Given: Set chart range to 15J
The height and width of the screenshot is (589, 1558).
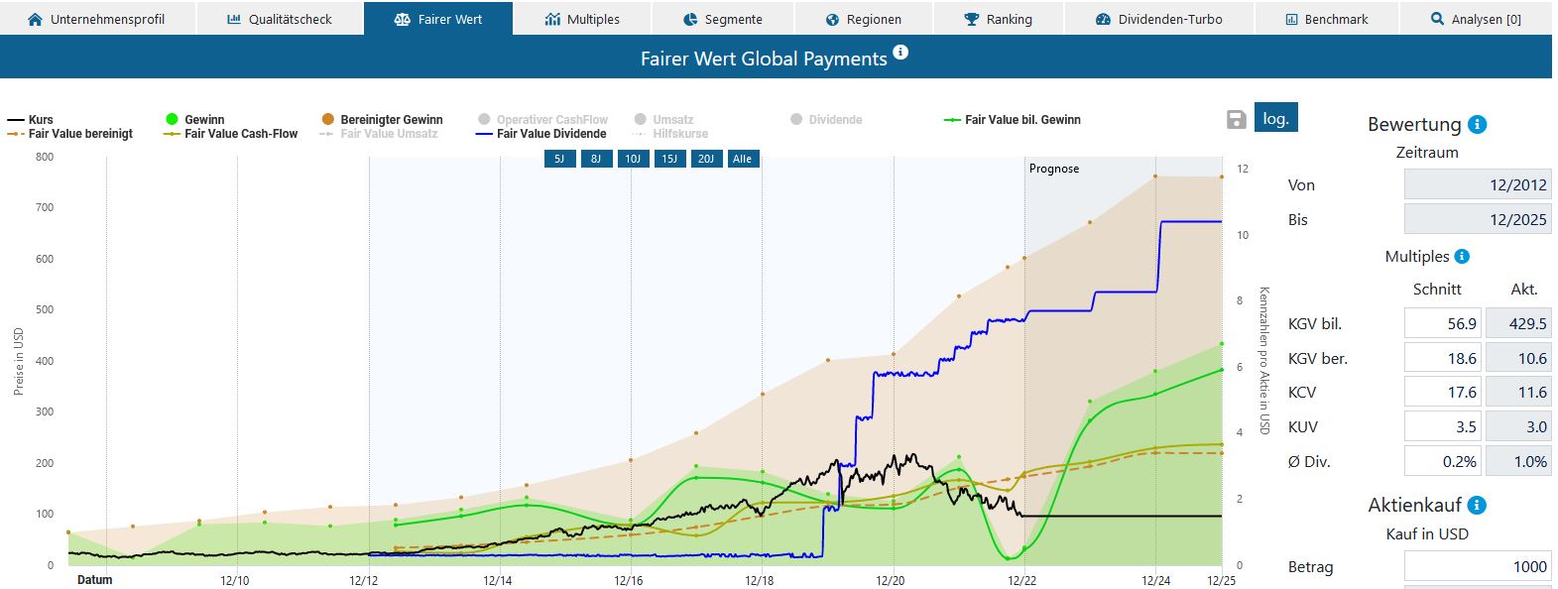Looking at the screenshot, I should [x=669, y=159].
